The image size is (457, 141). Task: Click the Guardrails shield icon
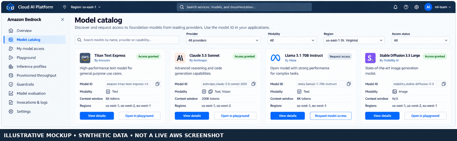[x=11, y=84]
